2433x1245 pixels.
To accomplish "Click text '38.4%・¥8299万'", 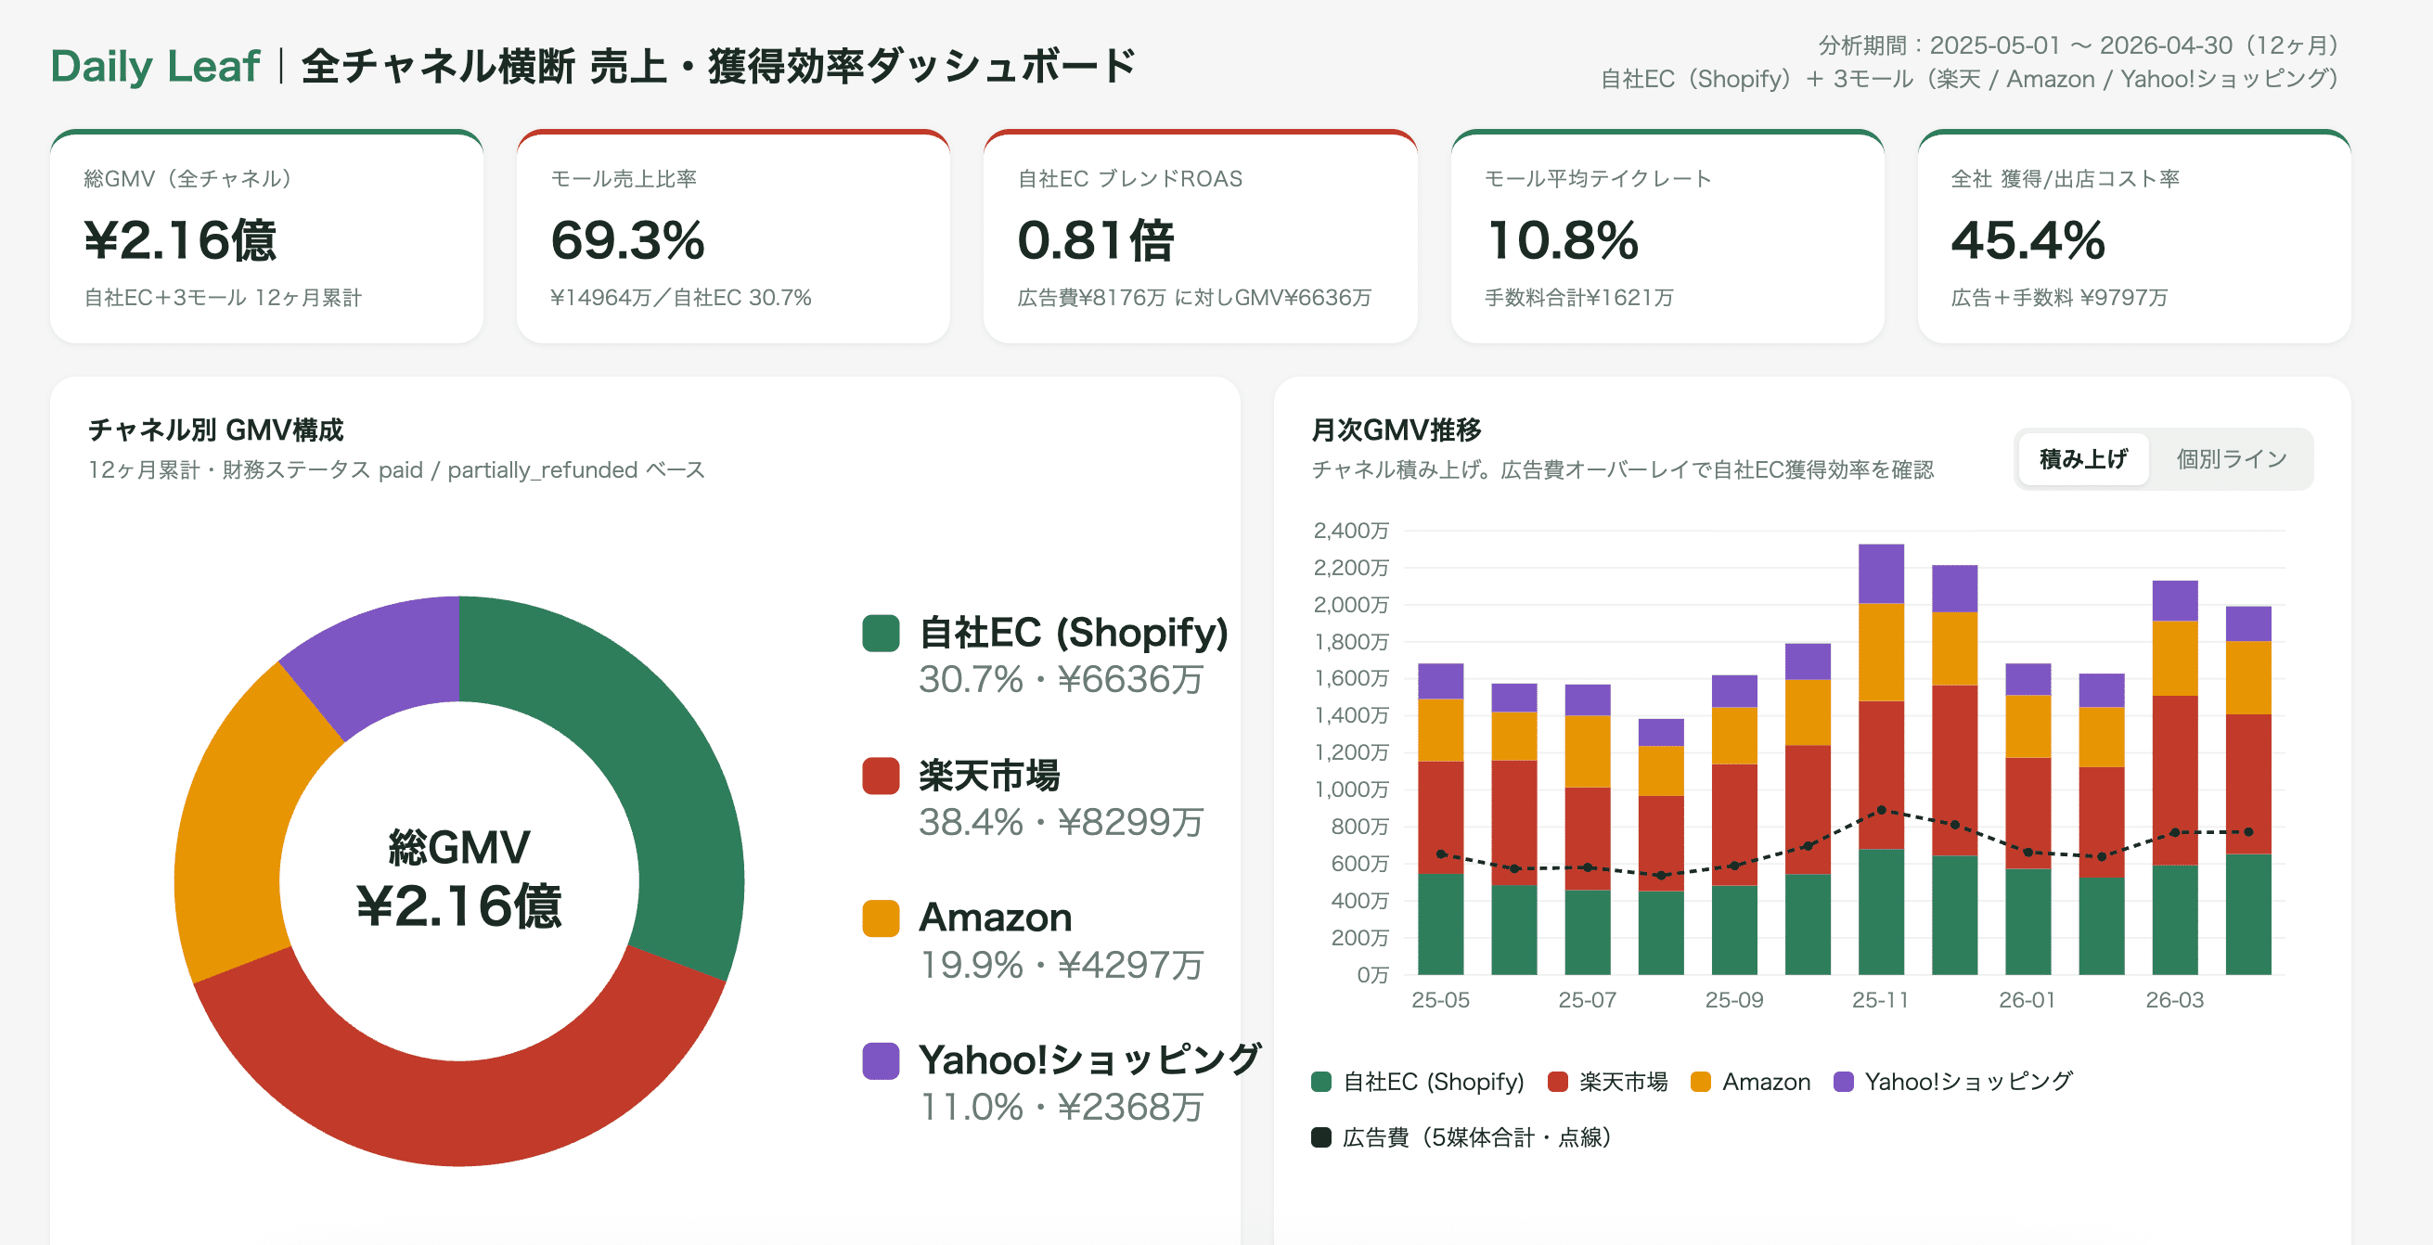I will pyautogui.click(x=1061, y=822).
